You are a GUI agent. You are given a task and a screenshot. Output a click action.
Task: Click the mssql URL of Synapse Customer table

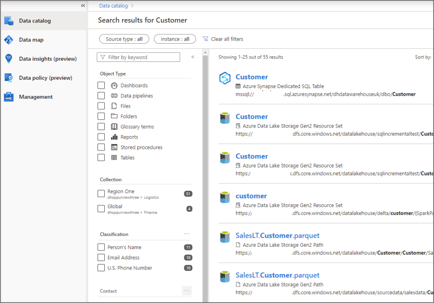tap(325, 94)
